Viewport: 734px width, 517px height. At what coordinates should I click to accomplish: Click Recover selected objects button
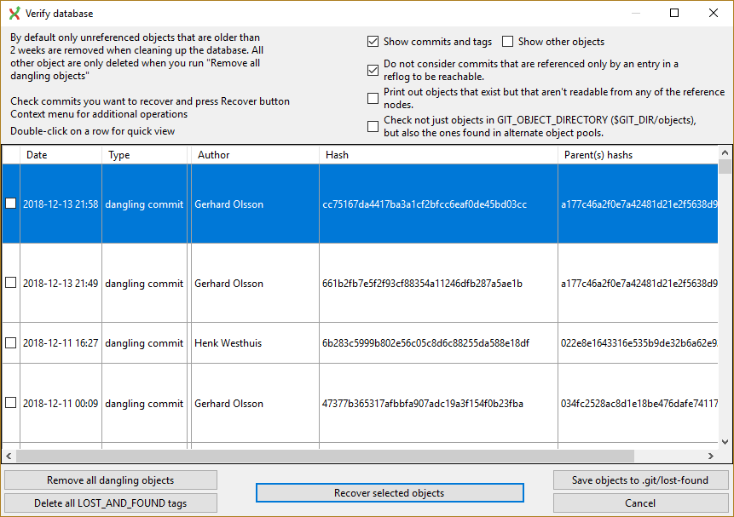[x=390, y=492]
